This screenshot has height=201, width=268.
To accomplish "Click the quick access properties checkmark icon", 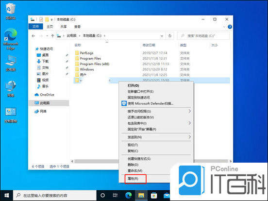I will click(x=41, y=19).
